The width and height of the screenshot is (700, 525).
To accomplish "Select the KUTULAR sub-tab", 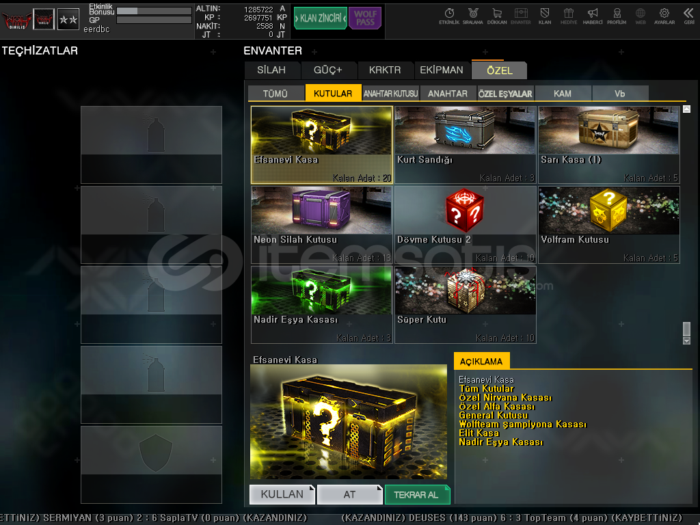I will point(333,93).
